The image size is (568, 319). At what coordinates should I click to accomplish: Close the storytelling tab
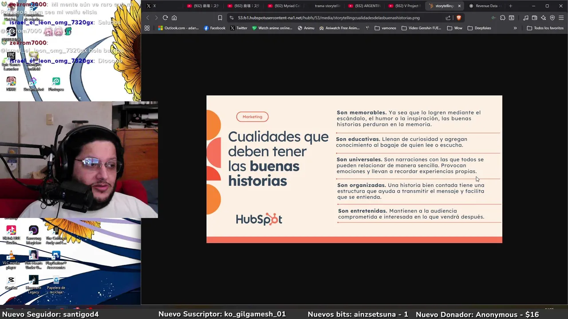[459, 6]
